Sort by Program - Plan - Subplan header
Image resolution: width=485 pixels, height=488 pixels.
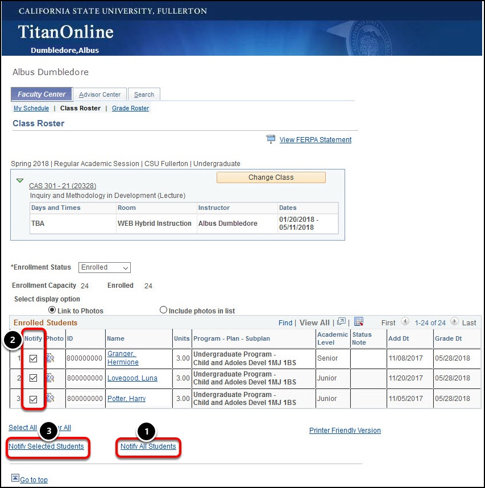pos(231,338)
